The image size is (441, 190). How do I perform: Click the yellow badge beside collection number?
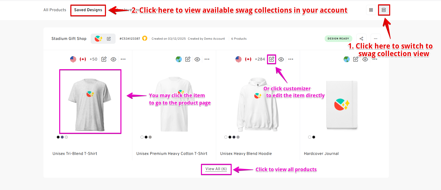(x=145, y=38)
